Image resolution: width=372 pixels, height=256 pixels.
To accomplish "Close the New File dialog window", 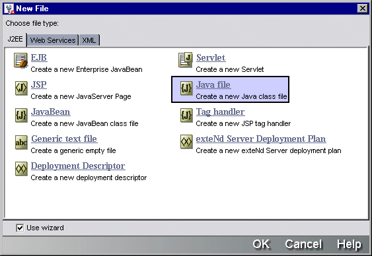I will pos(363,9).
